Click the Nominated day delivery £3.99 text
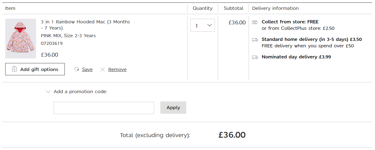 click(296, 57)
